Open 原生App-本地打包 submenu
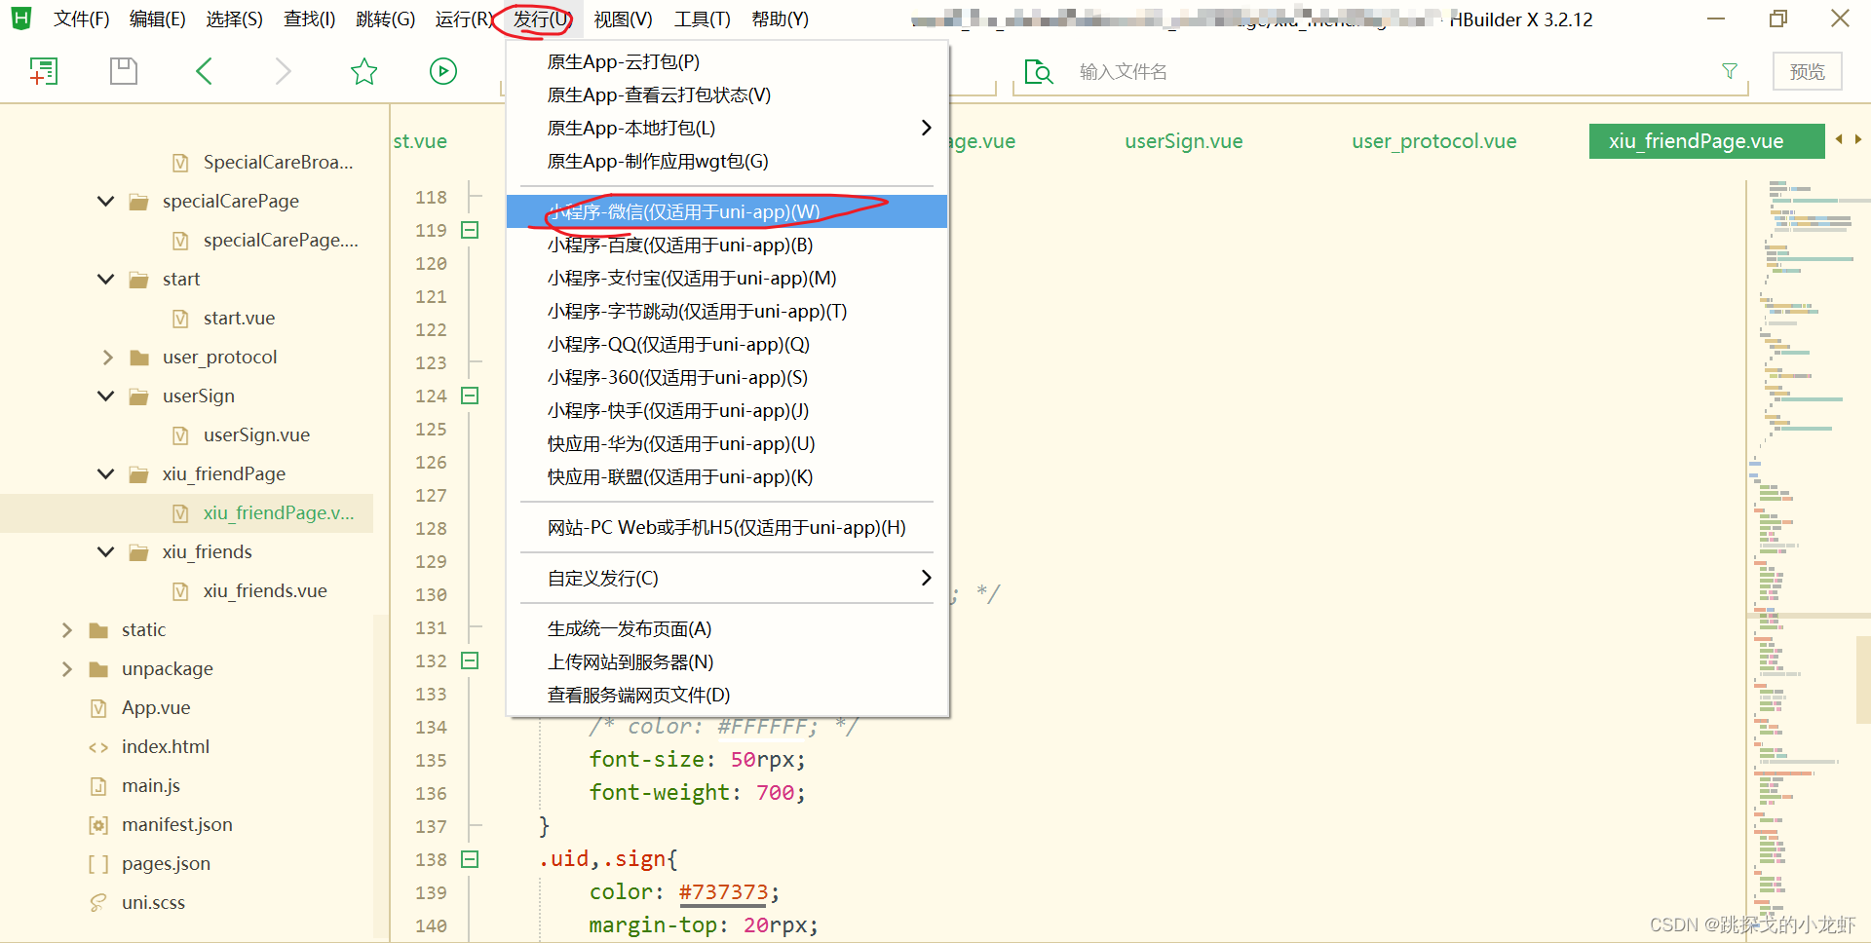Image resolution: width=1871 pixels, height=943 pixels. click(727, 128)
